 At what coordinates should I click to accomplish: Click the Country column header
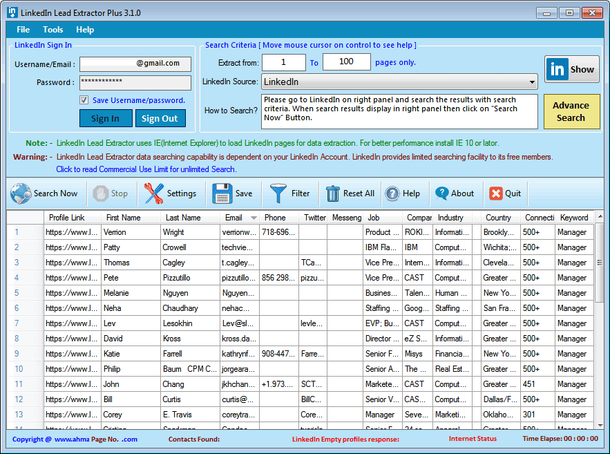[x=501, y=218]
